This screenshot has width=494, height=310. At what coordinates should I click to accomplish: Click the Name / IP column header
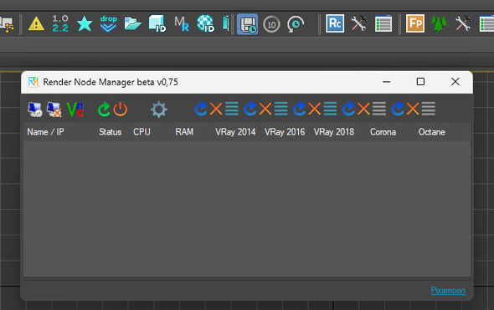45,132
